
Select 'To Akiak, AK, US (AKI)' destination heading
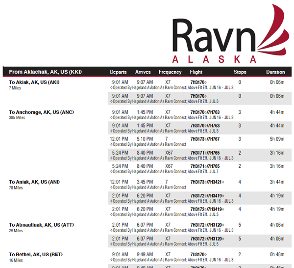pos(34,82)
